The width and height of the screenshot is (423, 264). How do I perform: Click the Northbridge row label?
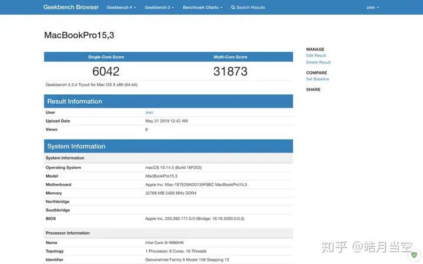[x=58, y=201]
